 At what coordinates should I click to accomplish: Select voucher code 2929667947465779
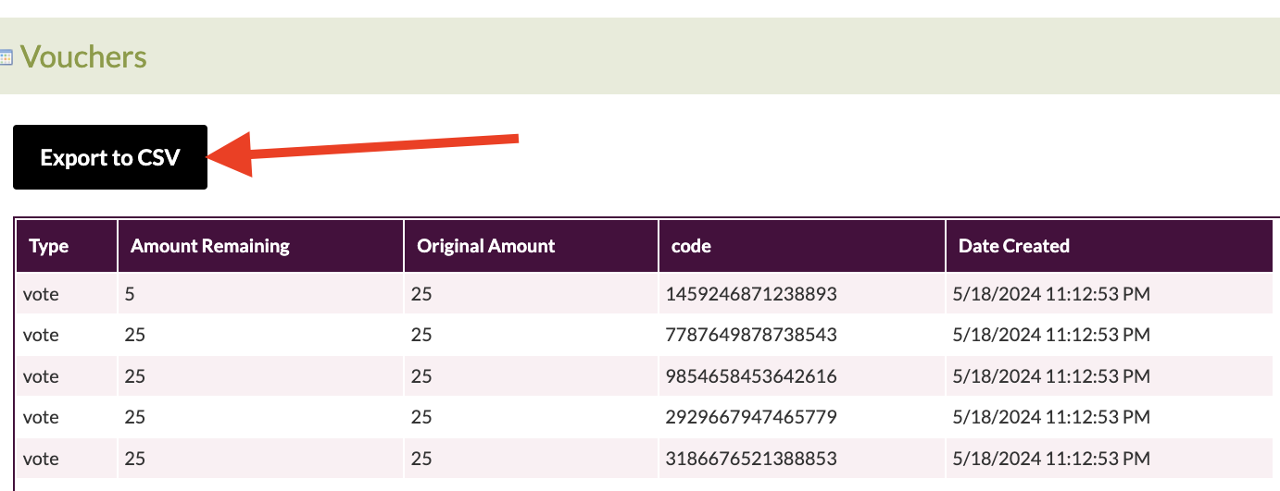click(x=751, y=417)
